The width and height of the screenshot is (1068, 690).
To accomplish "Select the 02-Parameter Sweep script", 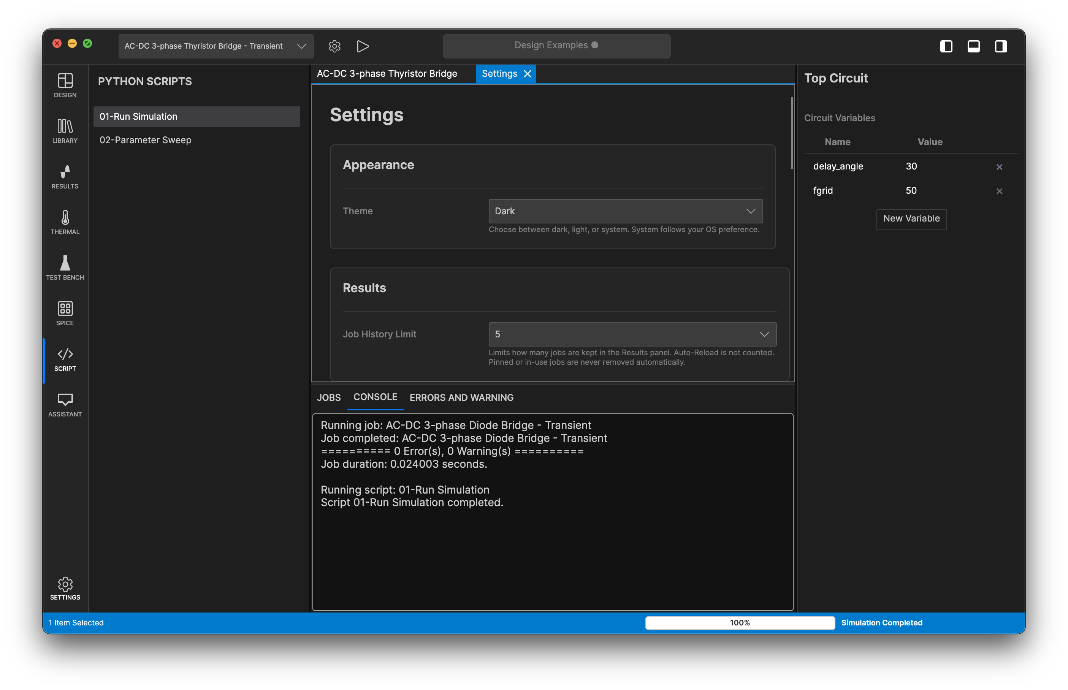I will 145,140.
